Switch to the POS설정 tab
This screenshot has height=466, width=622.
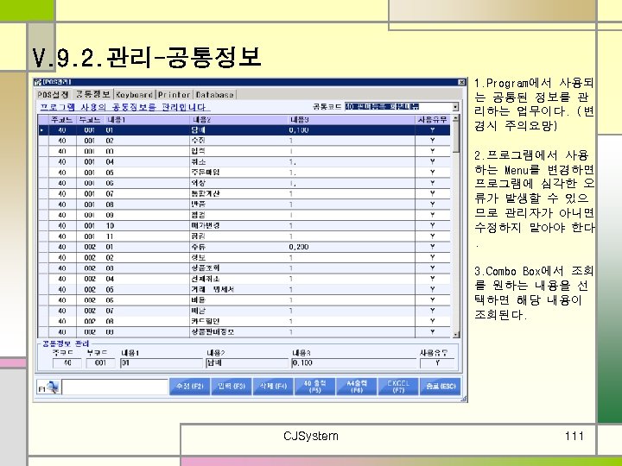click(54, 95)
